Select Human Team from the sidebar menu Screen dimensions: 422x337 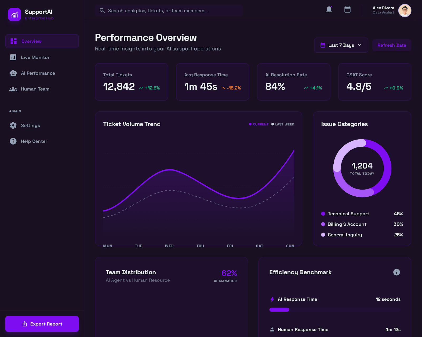point(35,89)
